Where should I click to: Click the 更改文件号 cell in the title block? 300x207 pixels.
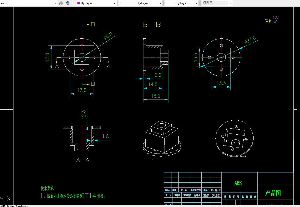(x=196, y=190)
